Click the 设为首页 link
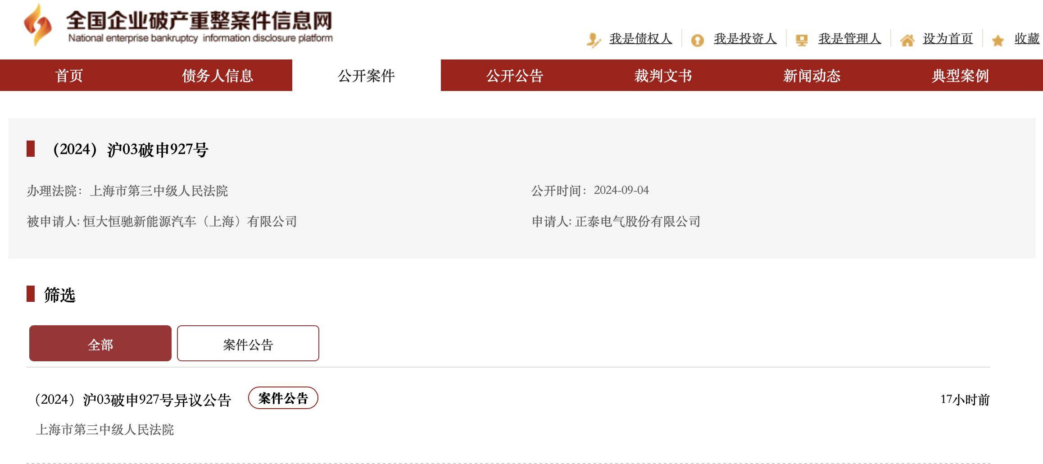Viewport: 1043px width, 464px height. tap(948, 39)
